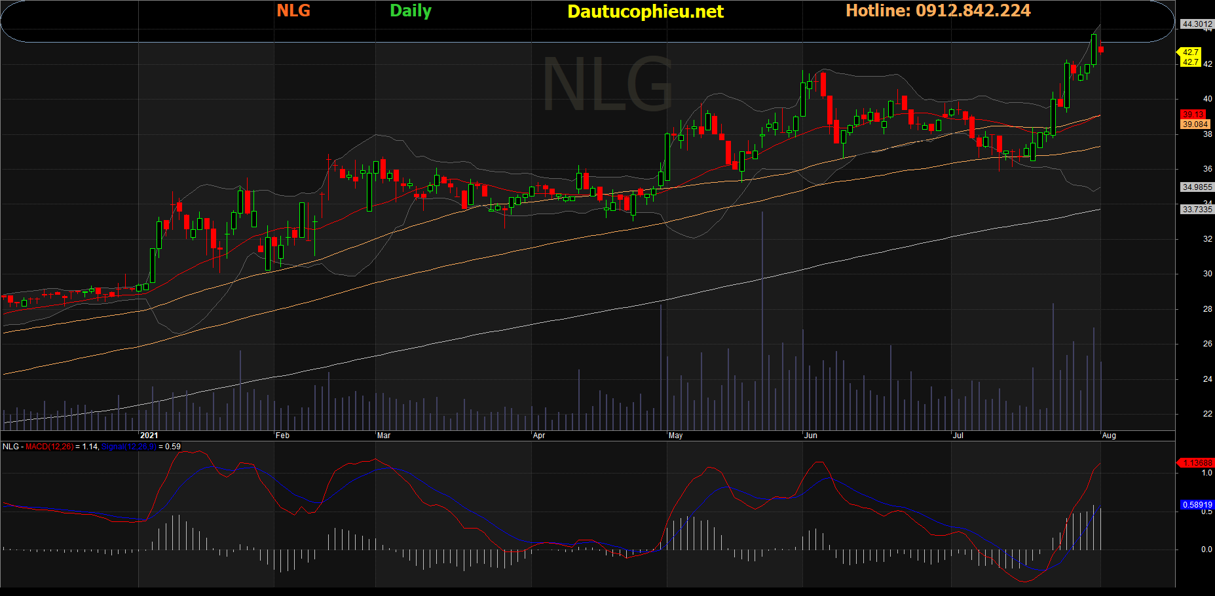Select the Aug marker on time axis
Image resolution: width=1215 pixels, height=596 pixels.
tap(1109, 436)
